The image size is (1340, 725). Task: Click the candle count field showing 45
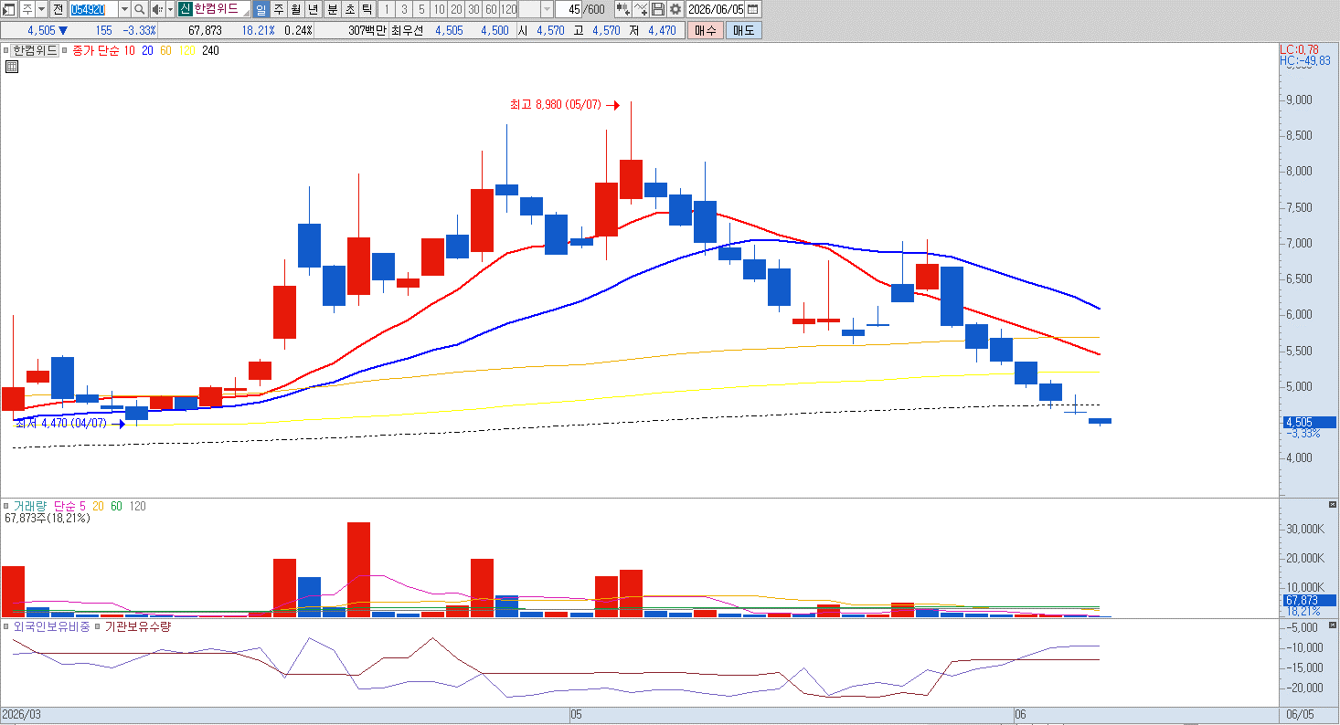(570, 9)
